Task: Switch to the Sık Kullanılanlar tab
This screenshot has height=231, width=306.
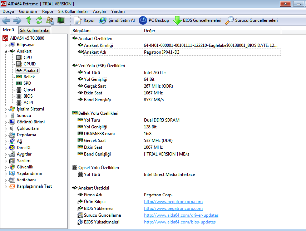Action: pyautogui.click(x=35, y=30)
